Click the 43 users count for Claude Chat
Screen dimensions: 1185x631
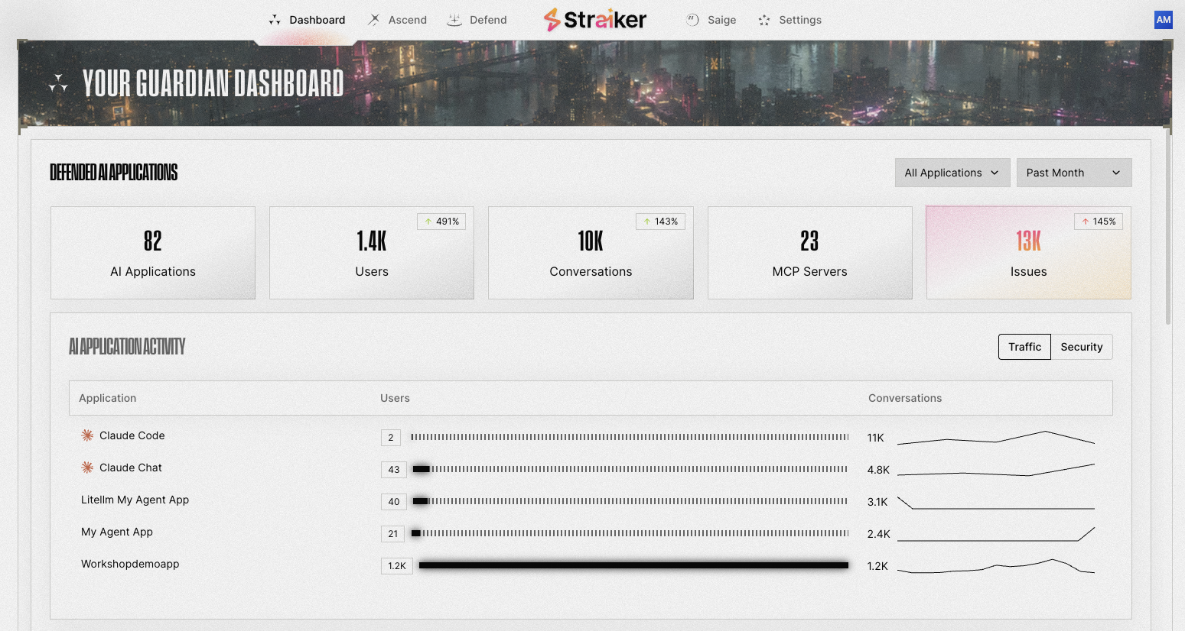tap(394, 469)
